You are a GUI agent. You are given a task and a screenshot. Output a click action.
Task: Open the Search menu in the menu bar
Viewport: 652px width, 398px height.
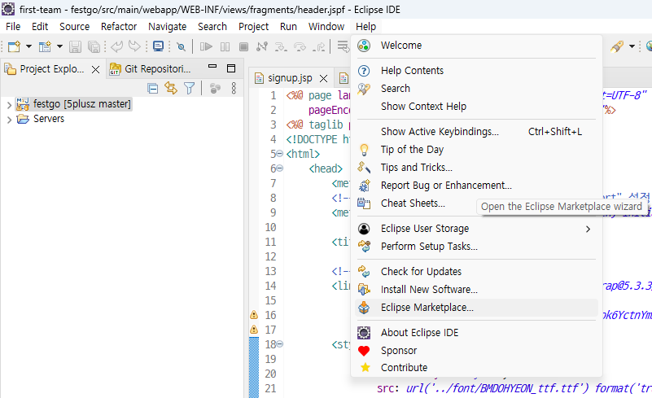[x=212, y=27]
